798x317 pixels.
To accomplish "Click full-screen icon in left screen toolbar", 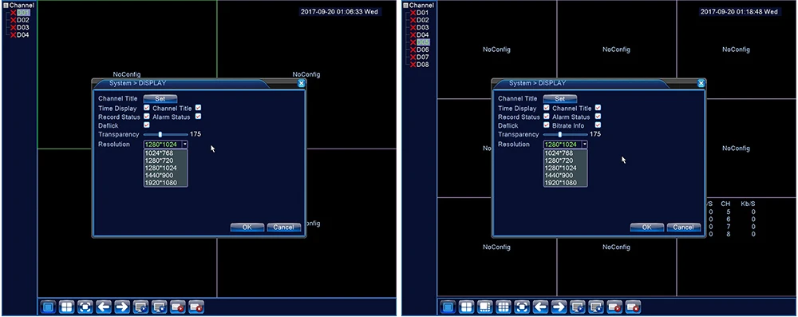I will (x=85, y=307).
